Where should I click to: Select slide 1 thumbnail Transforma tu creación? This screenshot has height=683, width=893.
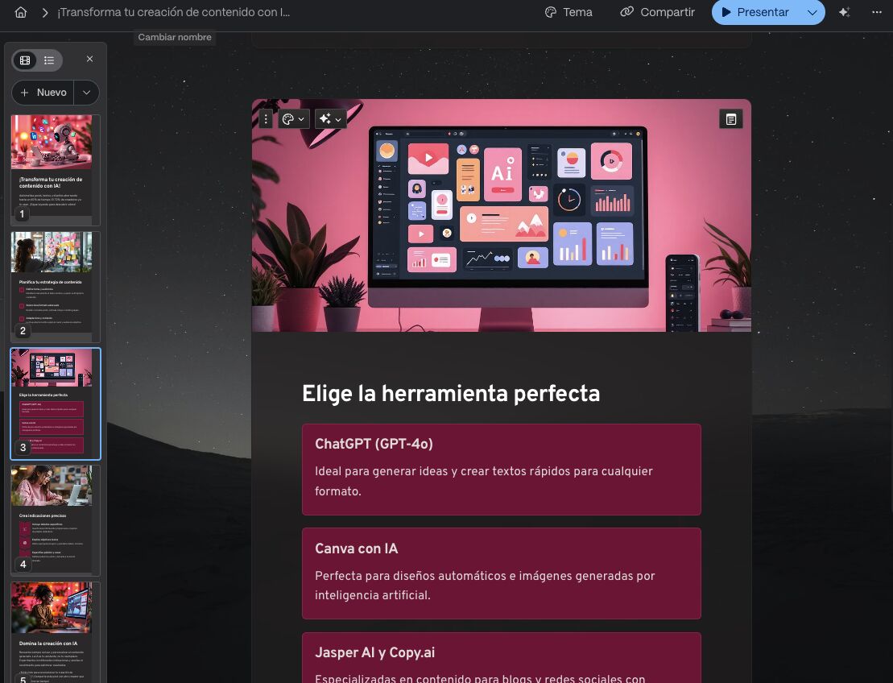[x=56, y=170]
